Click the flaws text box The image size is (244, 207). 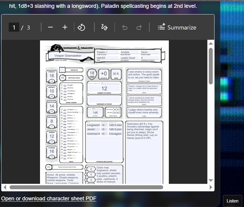pyautogui.click(x=144, y=112)
